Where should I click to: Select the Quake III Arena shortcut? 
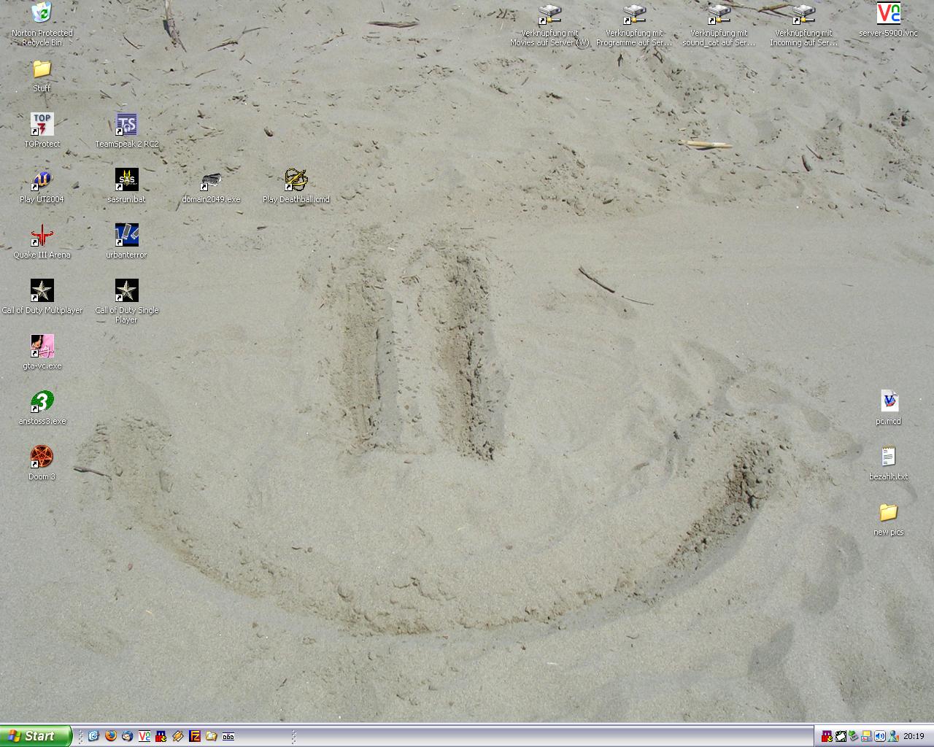(42, 236)
